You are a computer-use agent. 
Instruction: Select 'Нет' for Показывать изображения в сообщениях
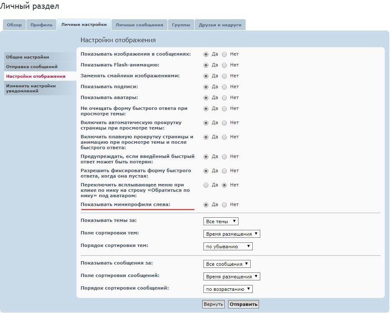tap(224, 54)
